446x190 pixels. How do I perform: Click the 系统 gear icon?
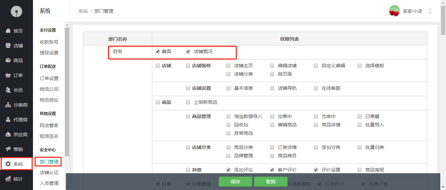point(8,164)
